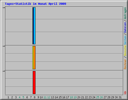
Task: Click the orange Rechner legend label
Action: 125,64
